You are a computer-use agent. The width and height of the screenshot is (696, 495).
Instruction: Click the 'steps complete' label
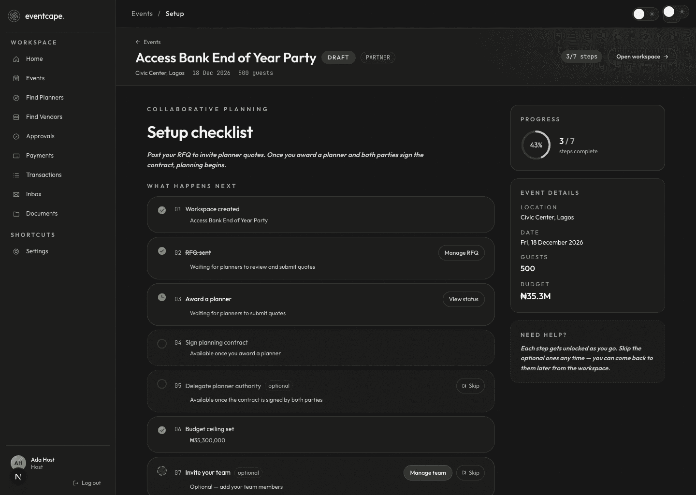(x=578, y=151)
